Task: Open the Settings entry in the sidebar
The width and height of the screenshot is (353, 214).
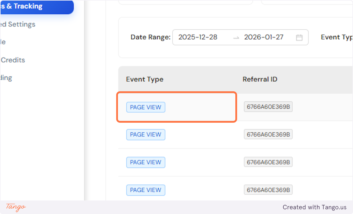Action: [x=18, y=24]
